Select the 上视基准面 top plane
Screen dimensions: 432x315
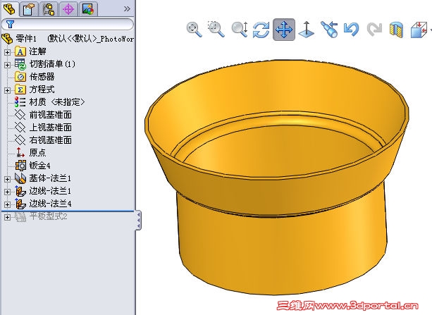(x=51, y=128)
